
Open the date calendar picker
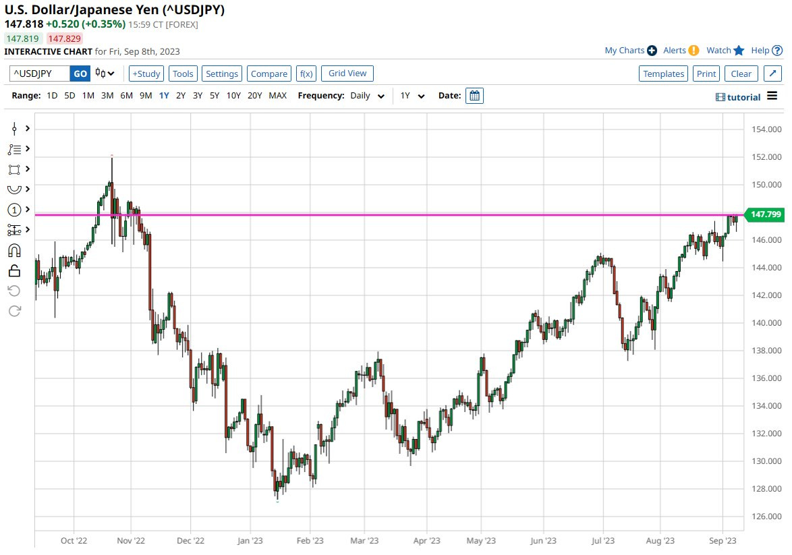pos(474,96)
